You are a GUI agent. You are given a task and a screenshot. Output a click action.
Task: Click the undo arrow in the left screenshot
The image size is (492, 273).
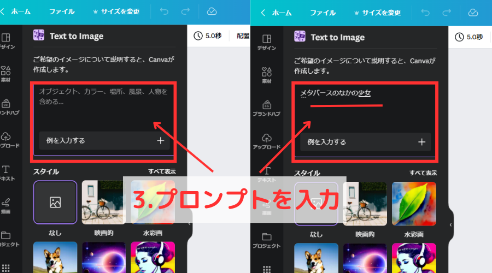pyautogui.click(x=164, y=11)
